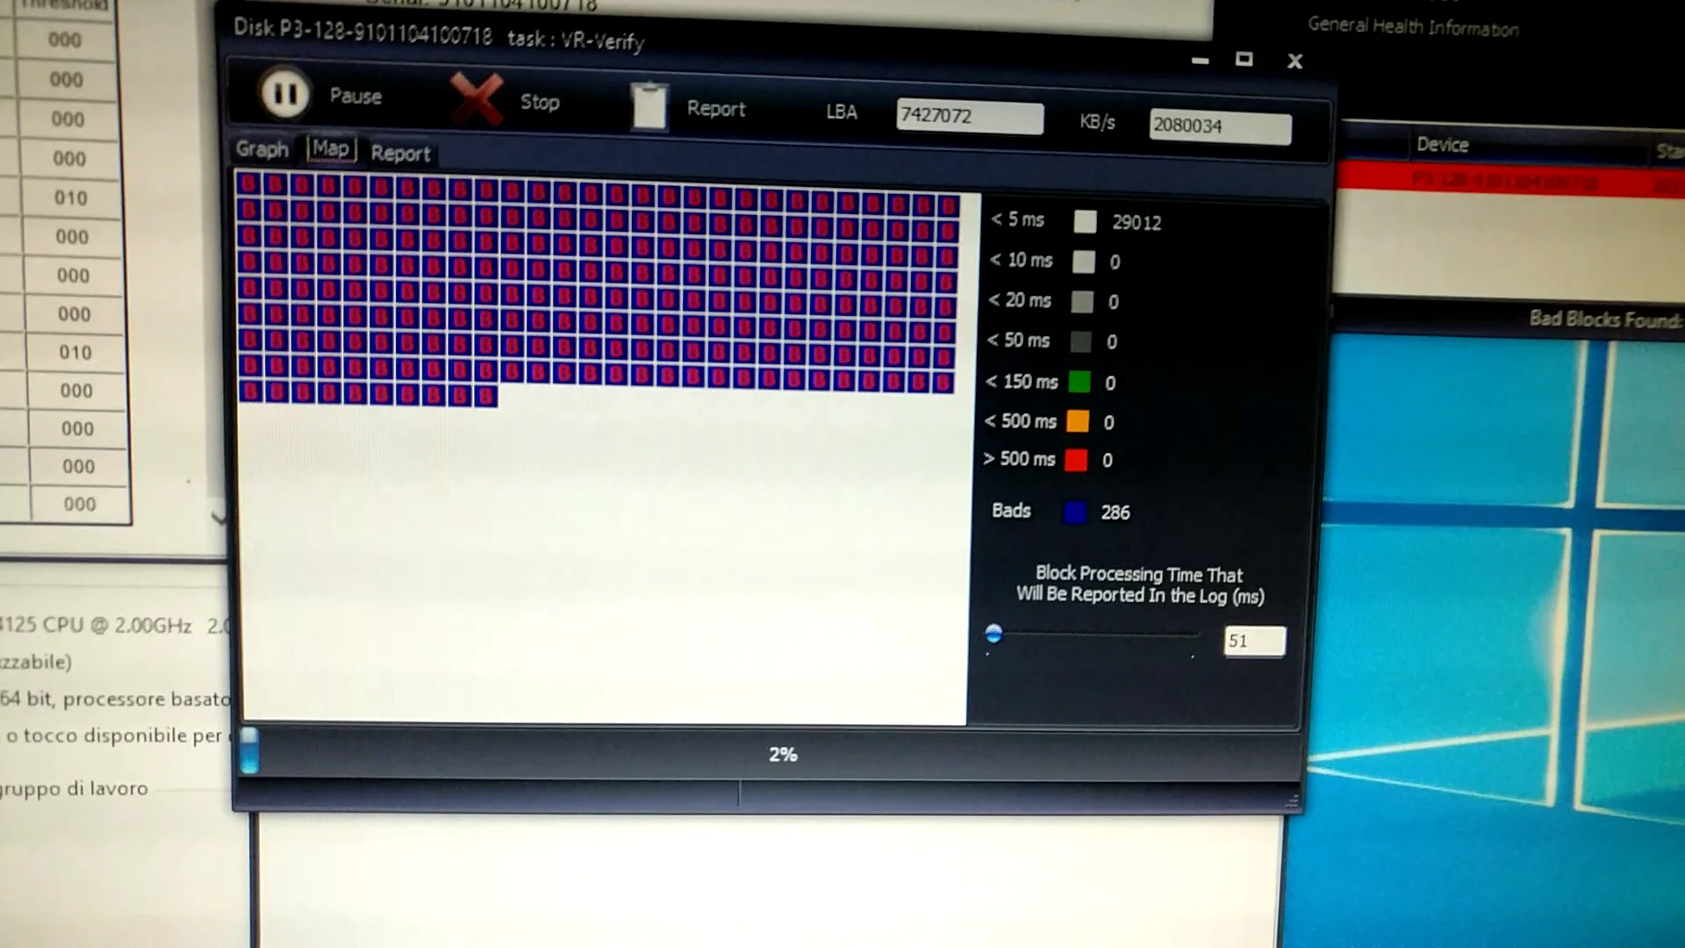The image size is (1685, 948).
Task: Click the green <150 ms color swatch
Action: (x=1079, y=382)
